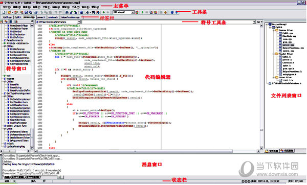Open the 帮助 menu in menu bar
307x185 pixels.
(x=95, y=7)
